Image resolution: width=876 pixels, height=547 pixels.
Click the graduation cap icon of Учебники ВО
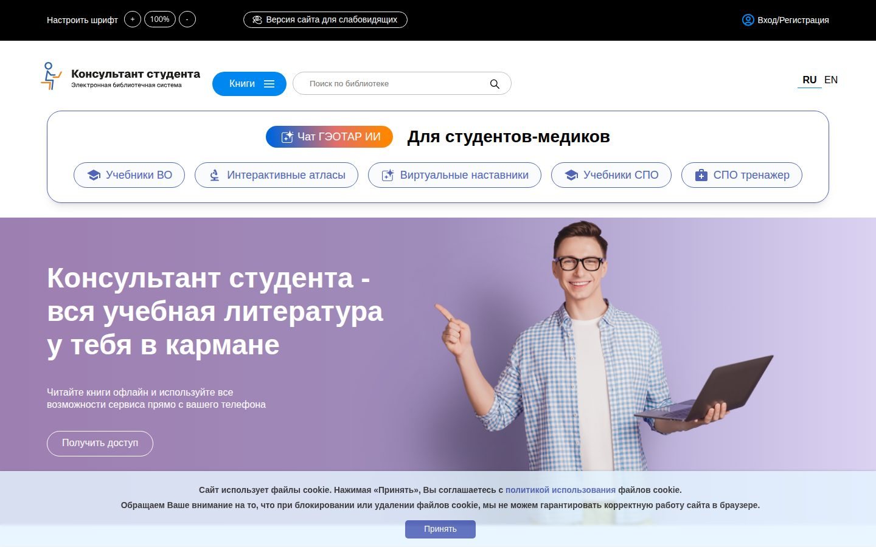(x=94, y=175)
